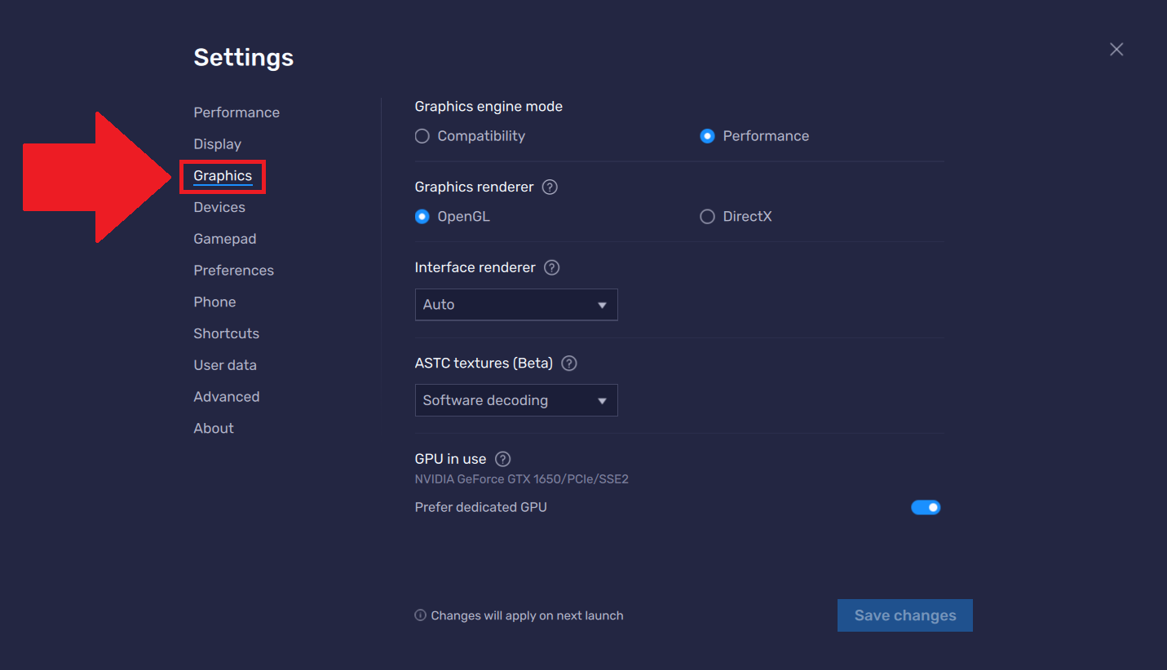Go to Devices settings

pos(219,207)
